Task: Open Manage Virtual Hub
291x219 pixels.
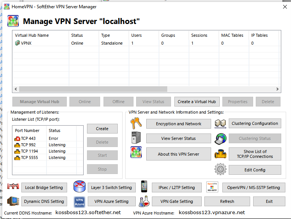Action: tap(39, 102)
